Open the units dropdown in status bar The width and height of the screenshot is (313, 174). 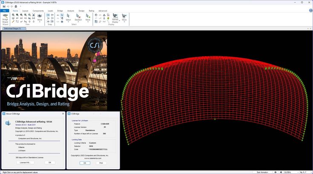[305, 172]
